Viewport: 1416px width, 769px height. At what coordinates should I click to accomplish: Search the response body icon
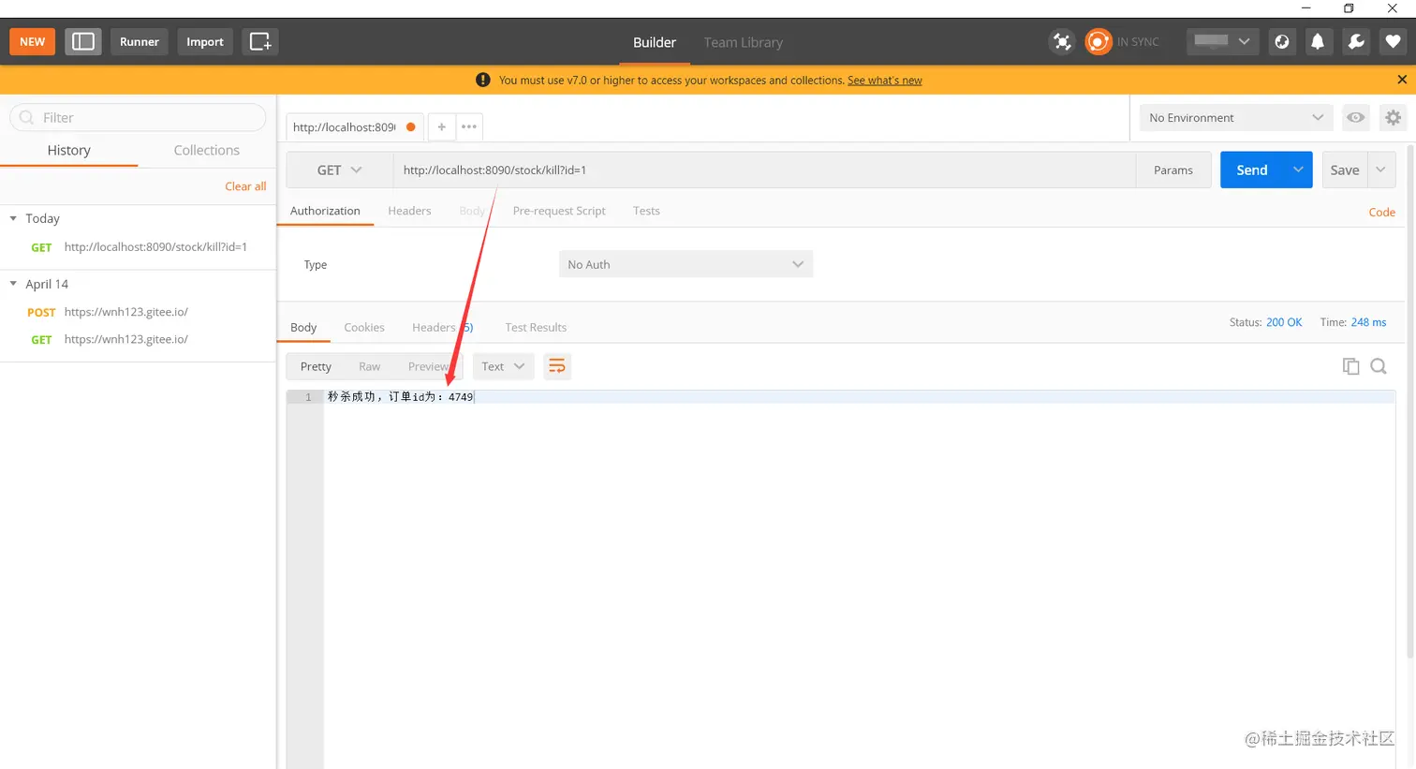click(1379, 366)
